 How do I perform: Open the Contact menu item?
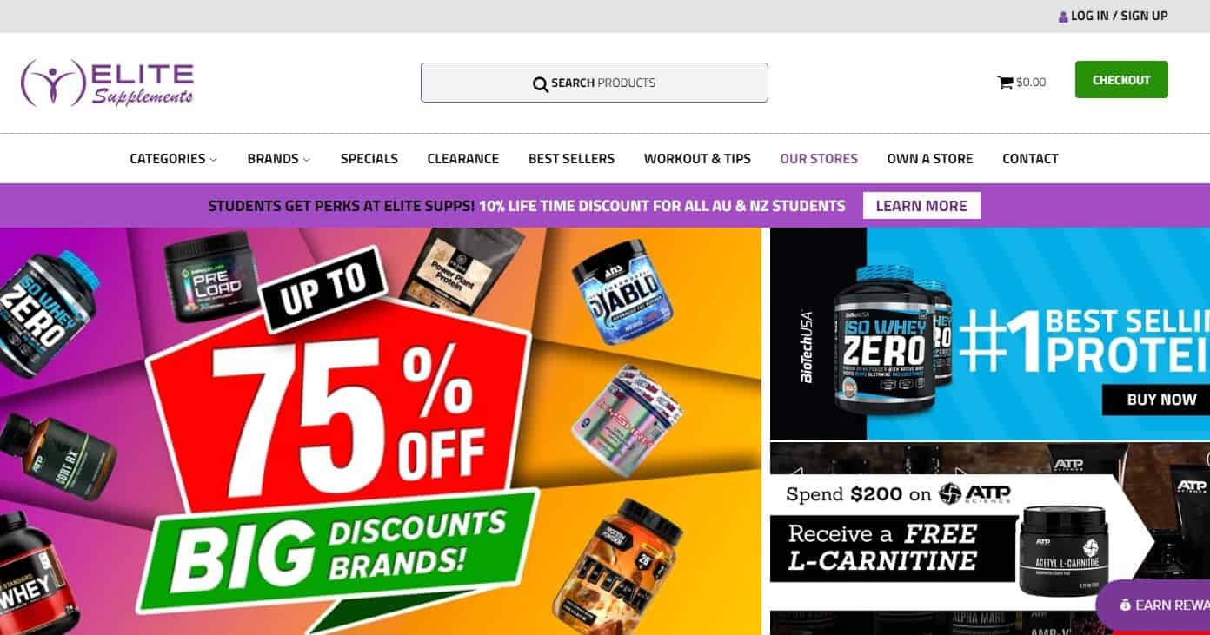(x=1030, y=159)
